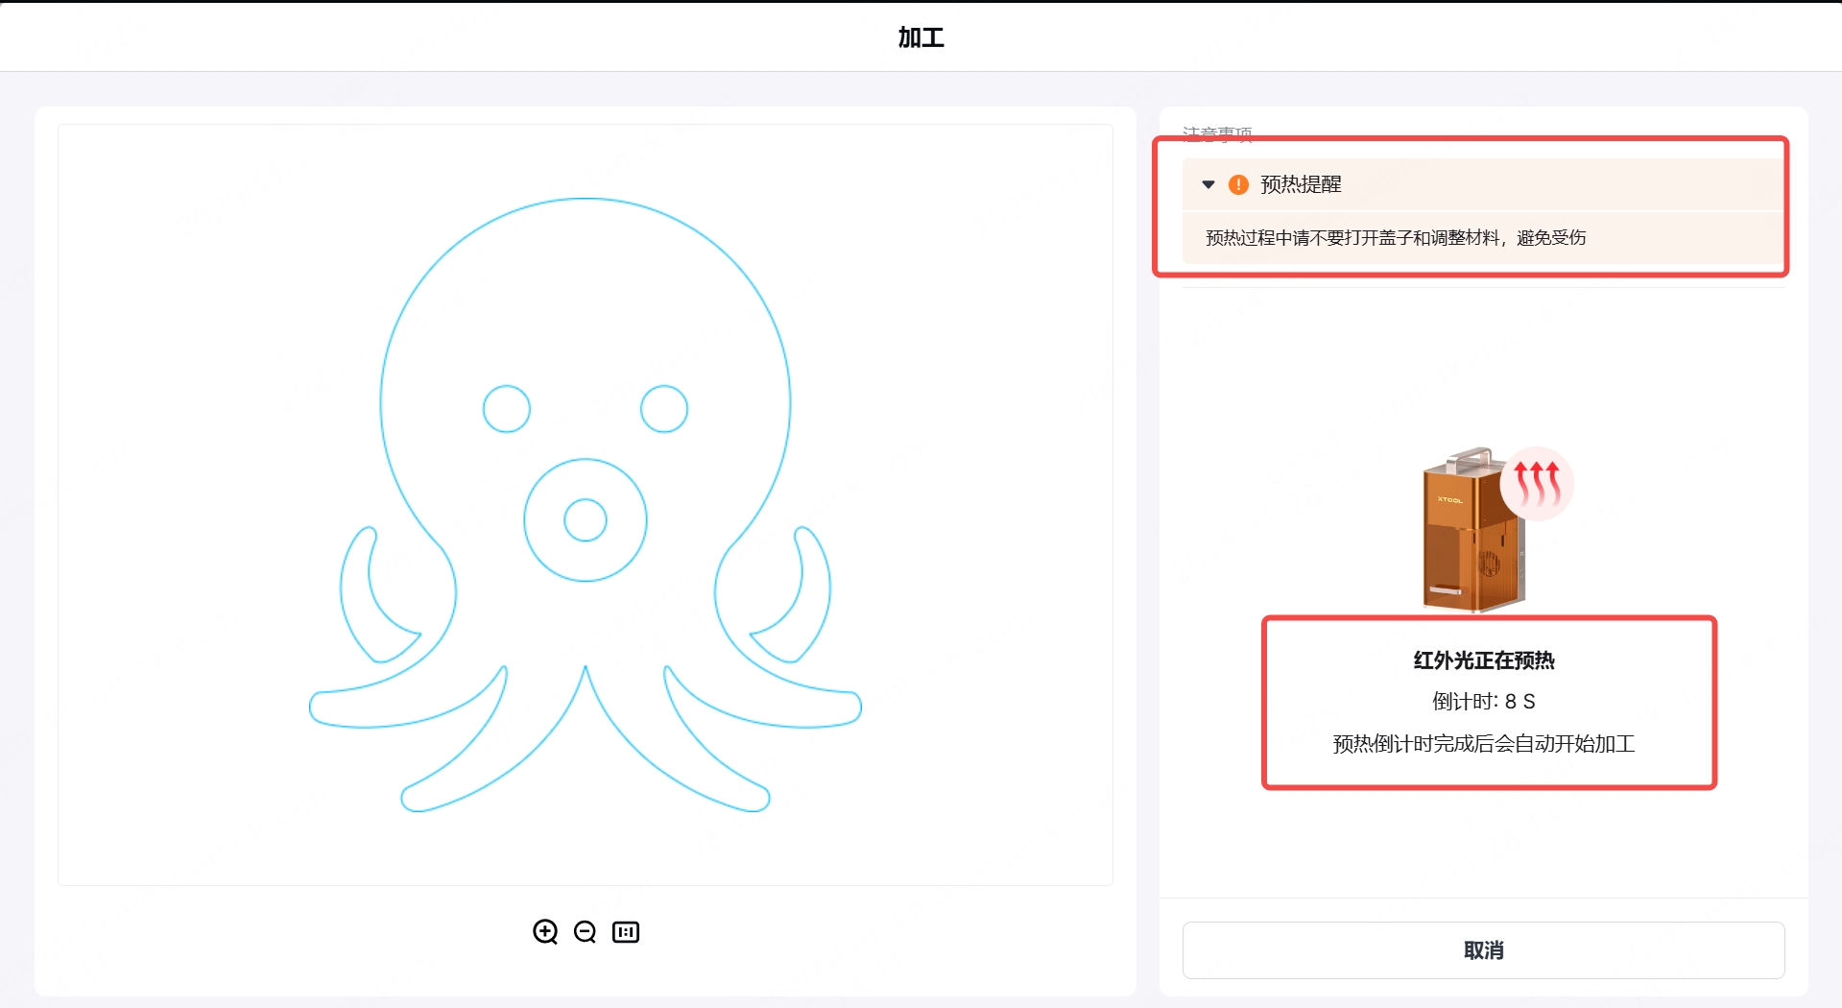Image resolution: width=1842 pixels, height=1008 pixels.
Task: Click the 注意事项 section label
Action: coord(1217,132)
